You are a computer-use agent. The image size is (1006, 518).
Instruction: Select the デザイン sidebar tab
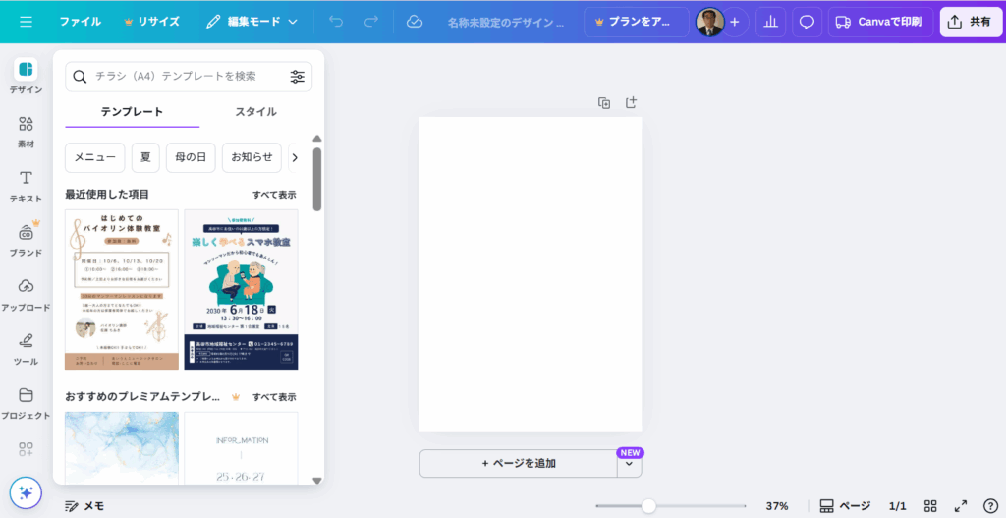(x=26, y=76)
